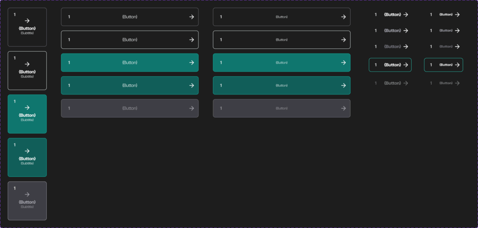This screenshot has height=228, width=478.
Task: Click {Button} label on topmost large-label wide button
Action: 130,17
